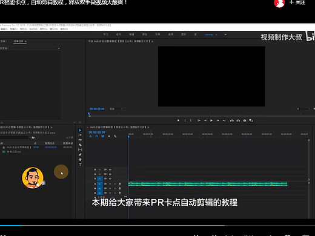Mute the first audio track

pos(110,184)
